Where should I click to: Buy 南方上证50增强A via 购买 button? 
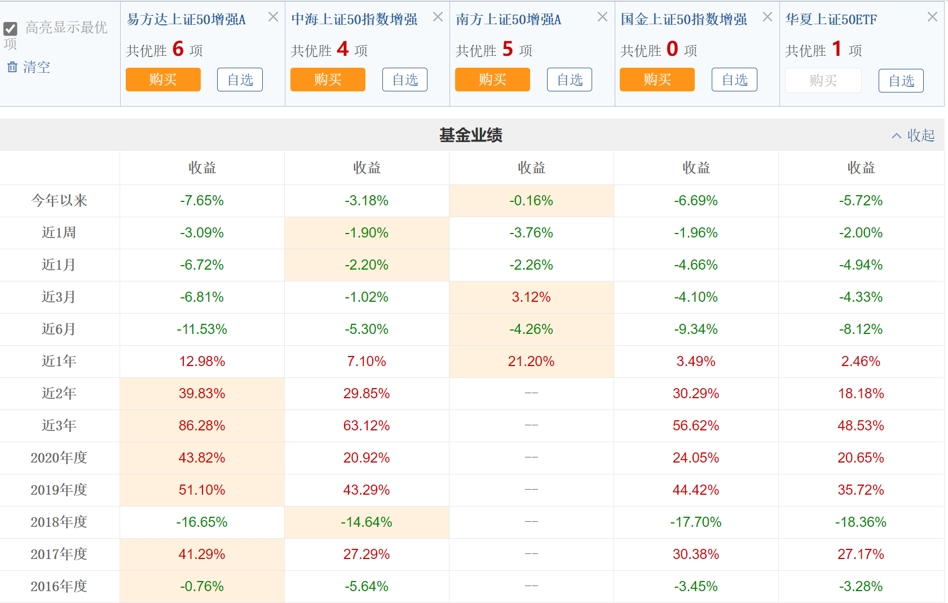[x=492, y=80]
